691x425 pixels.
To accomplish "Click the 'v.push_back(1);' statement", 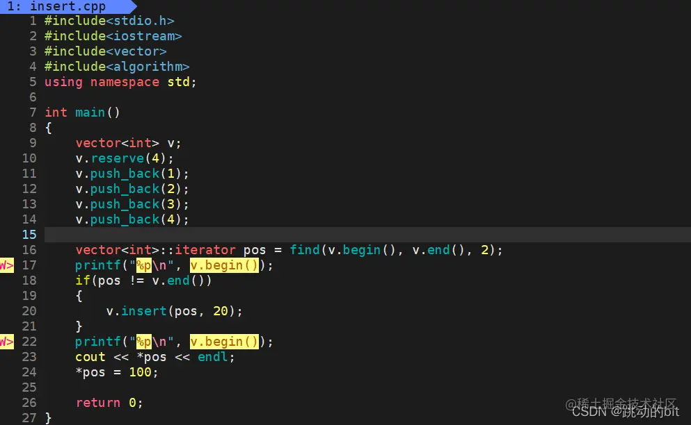I will [132, 174].
